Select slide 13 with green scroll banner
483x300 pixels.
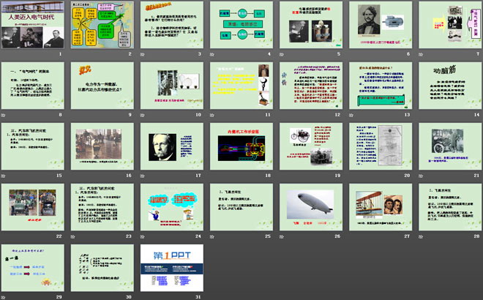pos(381,86)
